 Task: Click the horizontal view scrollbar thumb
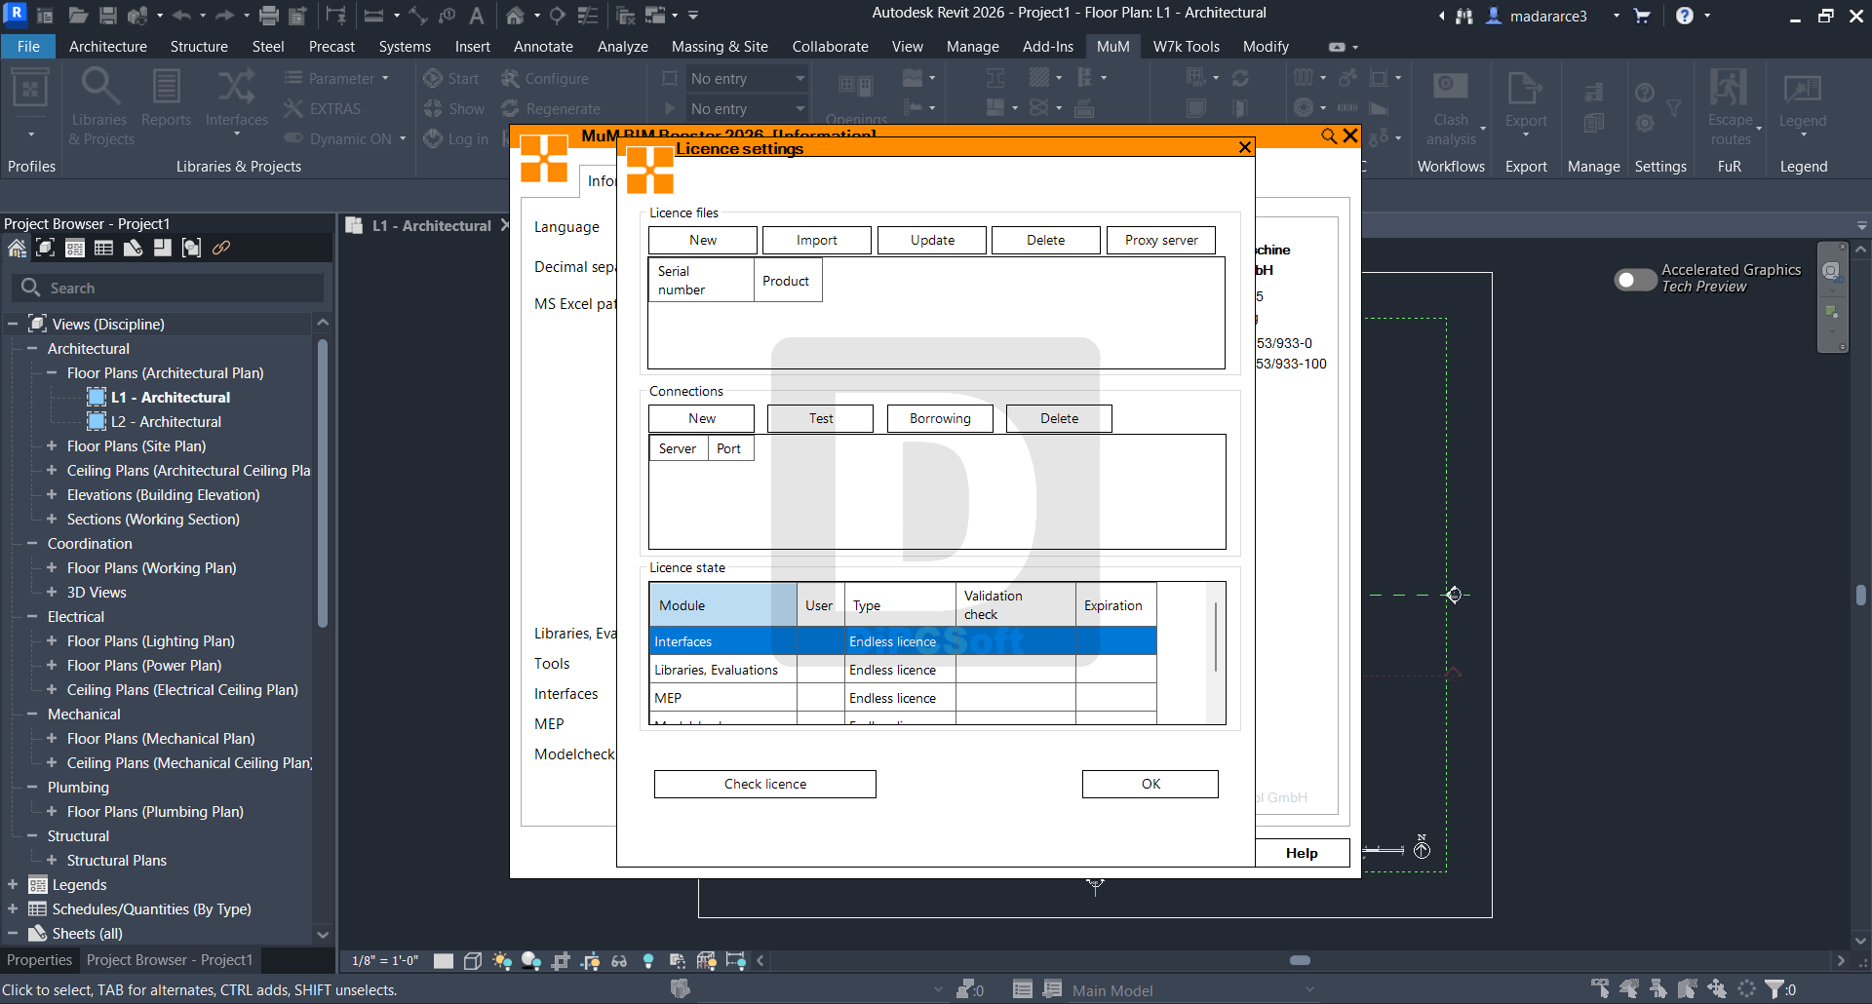[x=1300, y=960]
